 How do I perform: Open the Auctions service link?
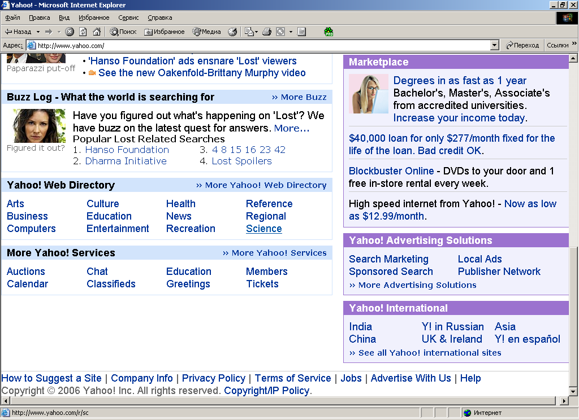pos(26,272)
